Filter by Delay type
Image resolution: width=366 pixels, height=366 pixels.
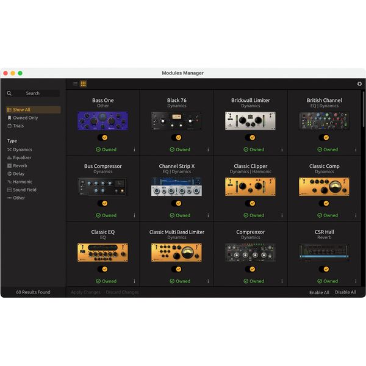[16, 174]
